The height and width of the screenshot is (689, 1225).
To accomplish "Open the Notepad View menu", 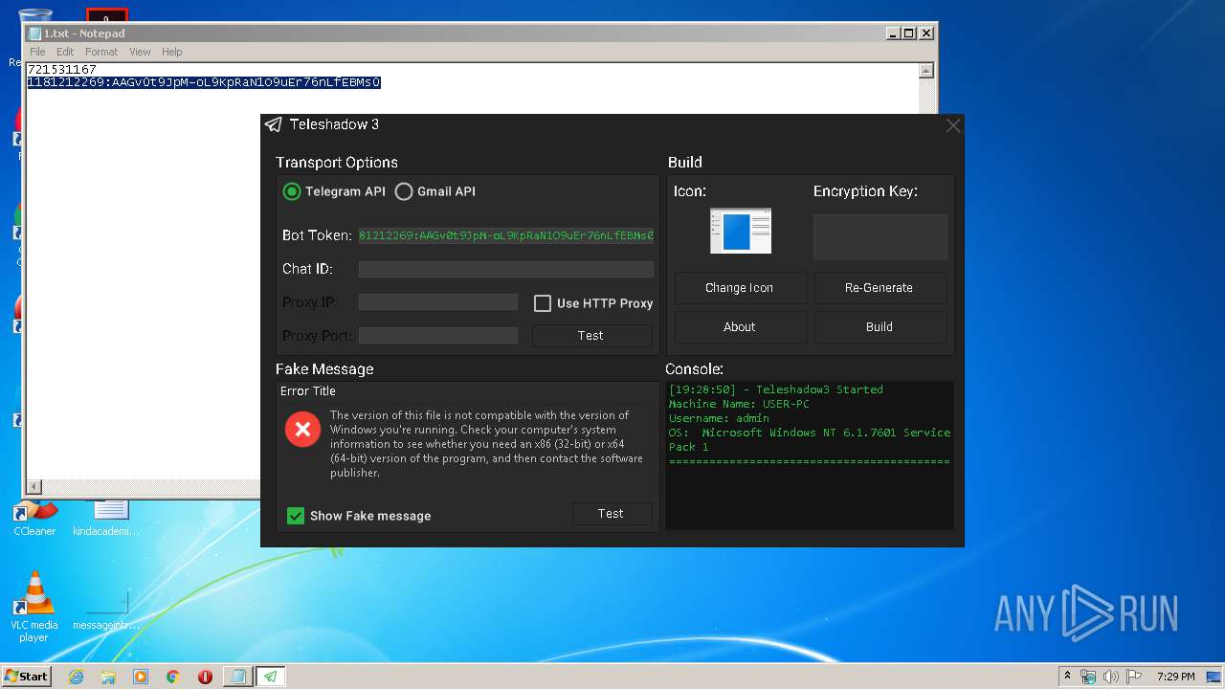I will pos(140,52).
